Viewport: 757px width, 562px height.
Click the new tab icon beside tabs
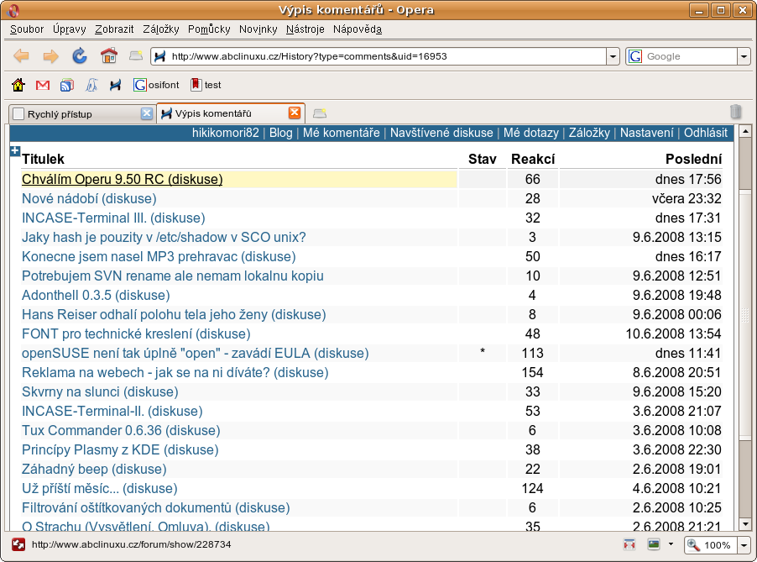coord(320,113)
